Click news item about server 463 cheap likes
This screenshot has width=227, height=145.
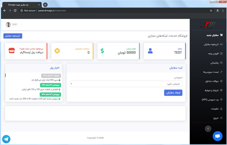point(45,80)
